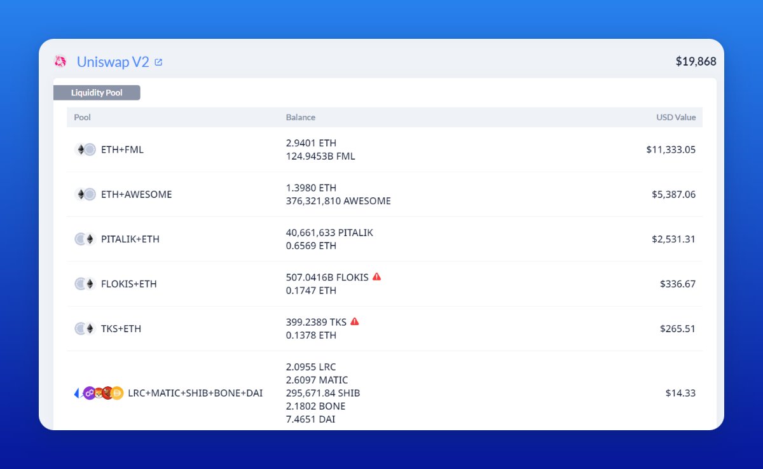Open the external link icon beside Uniswap V2
763x469 pixels.
158,62
